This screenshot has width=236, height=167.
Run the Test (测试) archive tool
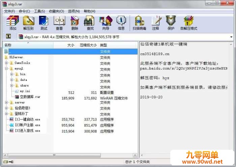click(44, 23)
